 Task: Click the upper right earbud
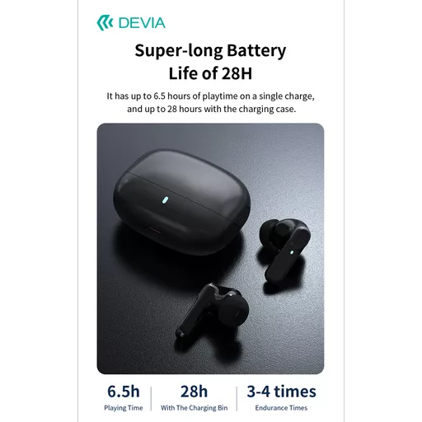coord(285,249)
